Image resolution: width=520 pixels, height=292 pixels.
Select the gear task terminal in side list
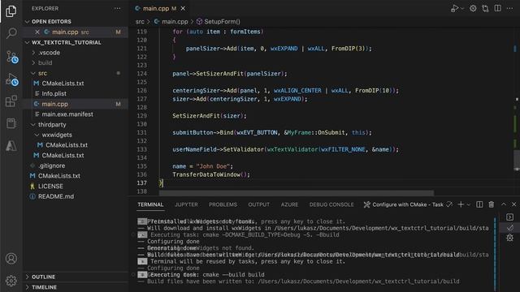(509, 238)
